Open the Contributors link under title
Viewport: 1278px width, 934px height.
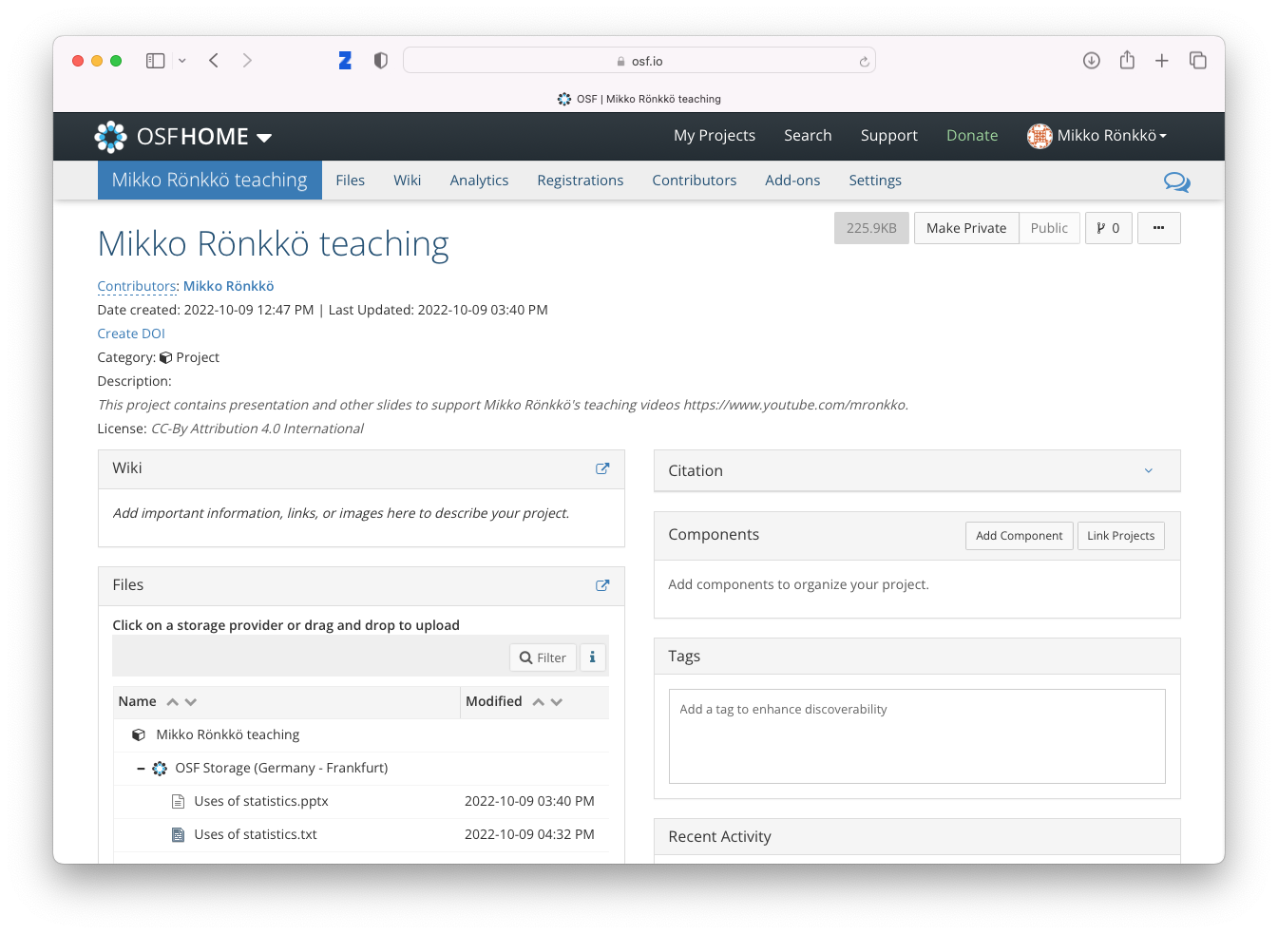point(137,286)
